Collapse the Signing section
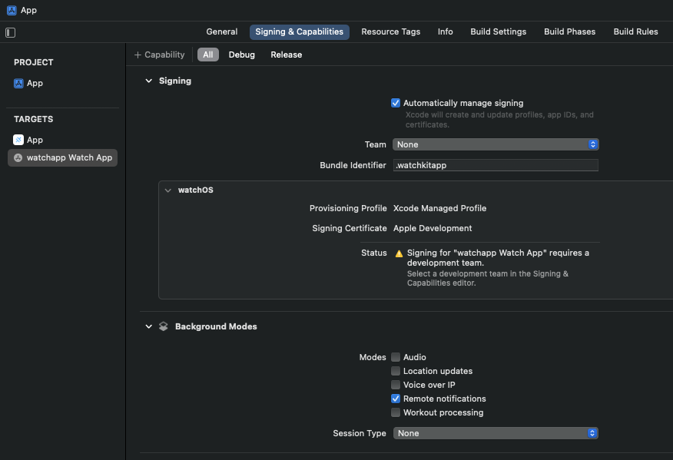Screen dimensions: 673x460 tap(148, 81)
